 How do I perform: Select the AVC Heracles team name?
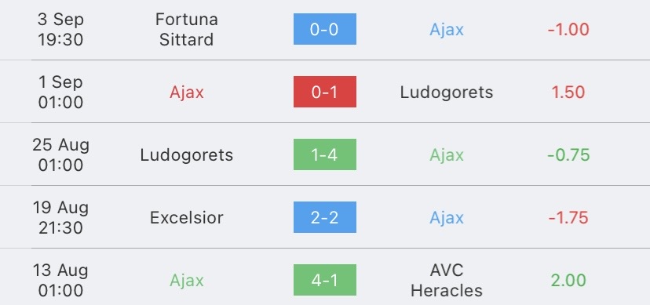click(447, 281)
